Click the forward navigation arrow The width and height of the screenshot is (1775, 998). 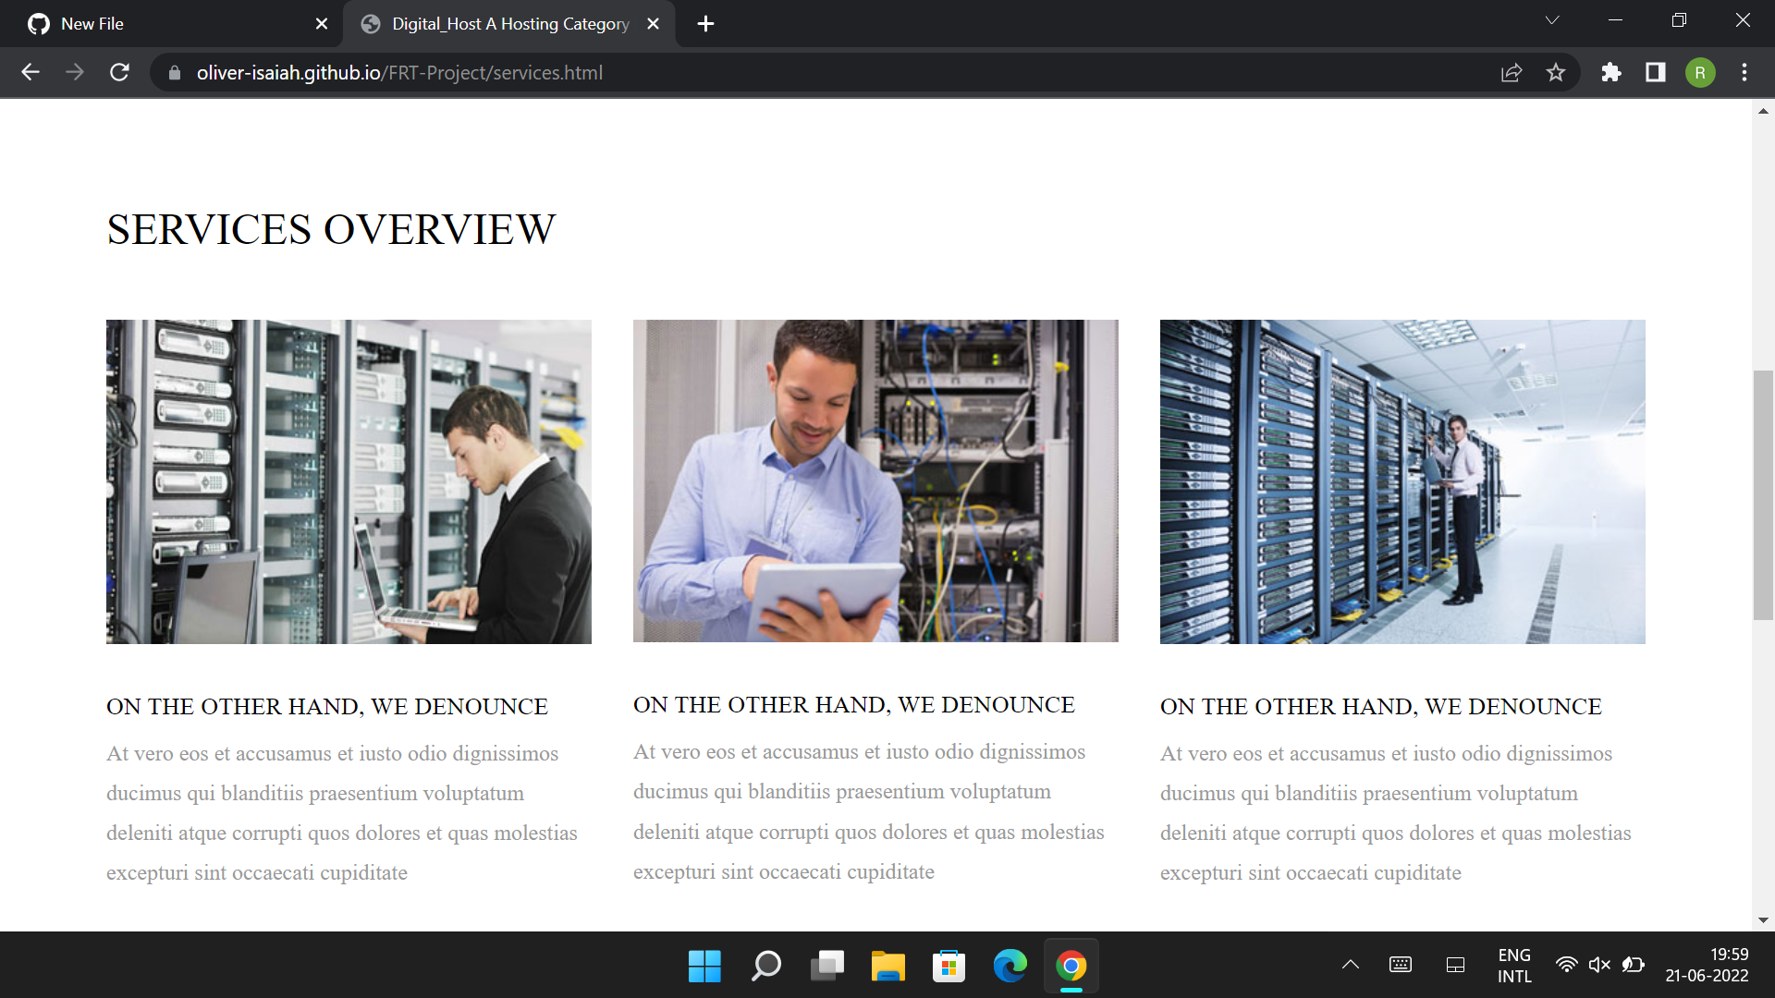tap(75, 72)
